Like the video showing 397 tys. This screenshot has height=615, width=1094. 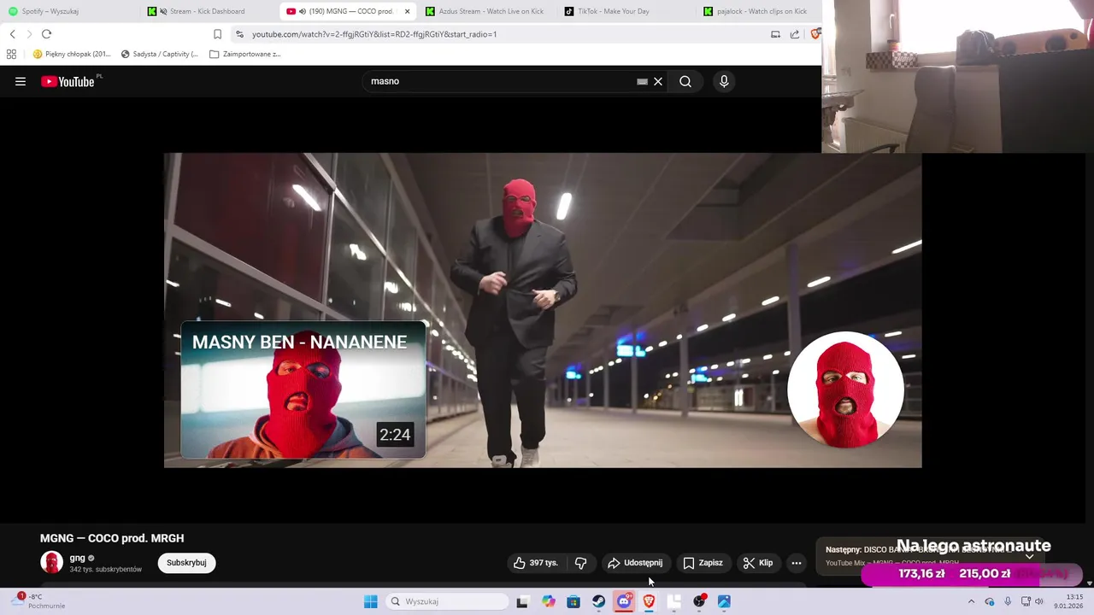(535, 563)
